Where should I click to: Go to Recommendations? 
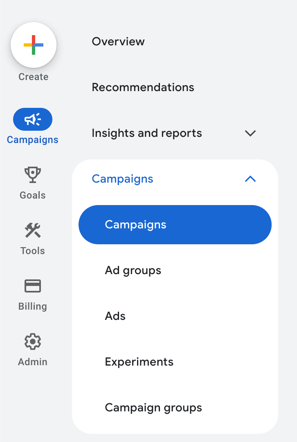pos(143,87)
